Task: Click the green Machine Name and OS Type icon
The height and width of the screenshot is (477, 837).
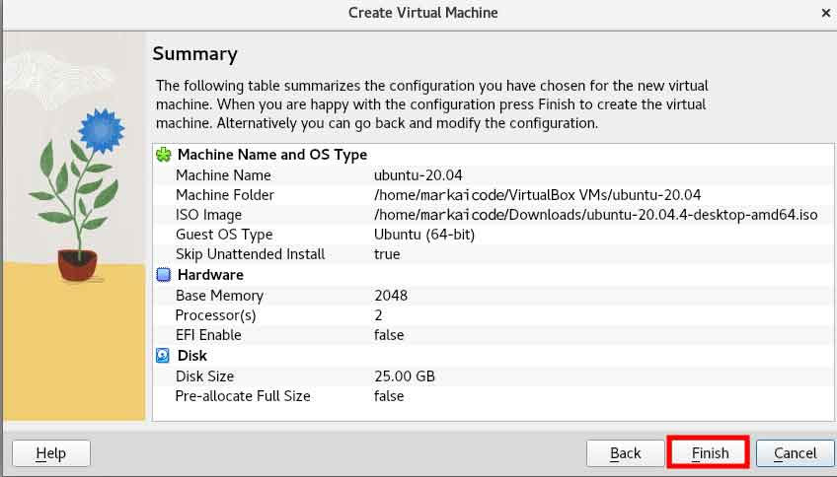Action: click(163, 155)
